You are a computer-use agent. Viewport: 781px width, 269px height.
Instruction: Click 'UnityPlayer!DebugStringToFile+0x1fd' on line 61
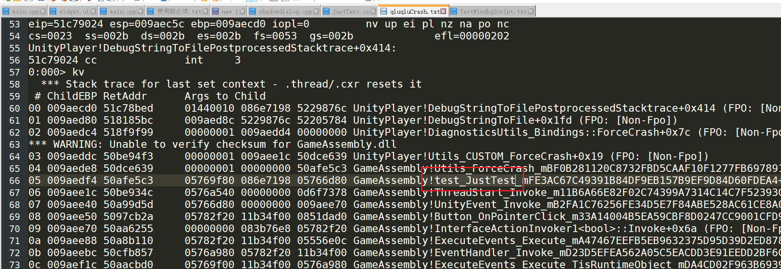coord(462,120)
